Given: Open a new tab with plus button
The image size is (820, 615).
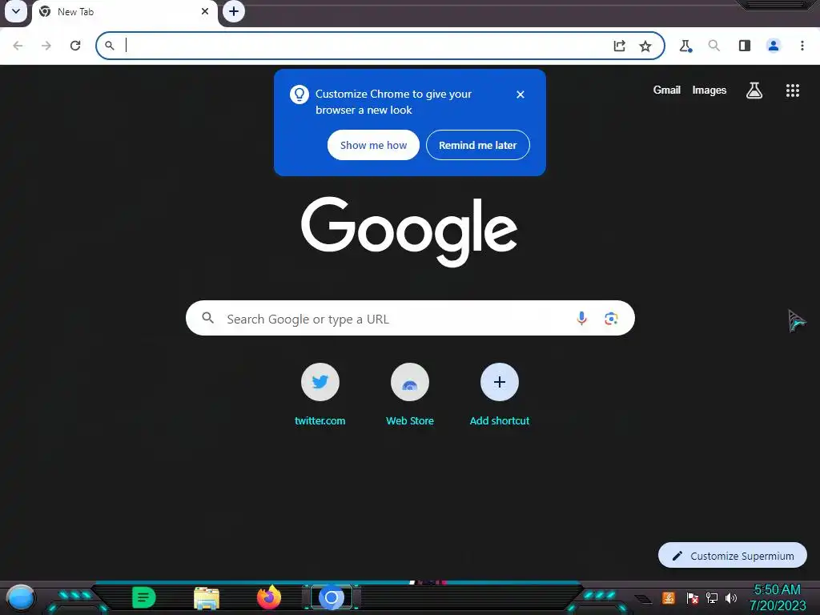Looking at the screenshot, I should pyautogui.click(x=234, y=11).
